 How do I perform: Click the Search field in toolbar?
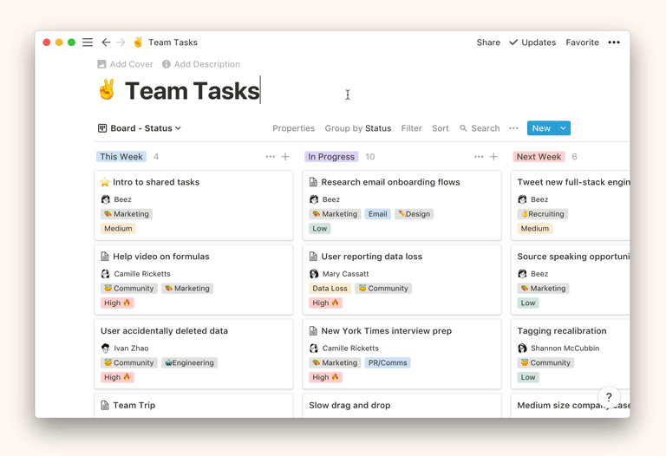[480, 128]
